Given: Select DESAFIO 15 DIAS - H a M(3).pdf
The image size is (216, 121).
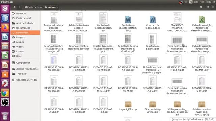Looking at the screenshot, I should click(x=103, y=63).
